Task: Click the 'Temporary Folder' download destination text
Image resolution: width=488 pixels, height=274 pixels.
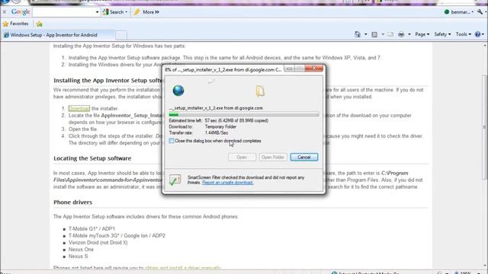Action: point(220,127)
